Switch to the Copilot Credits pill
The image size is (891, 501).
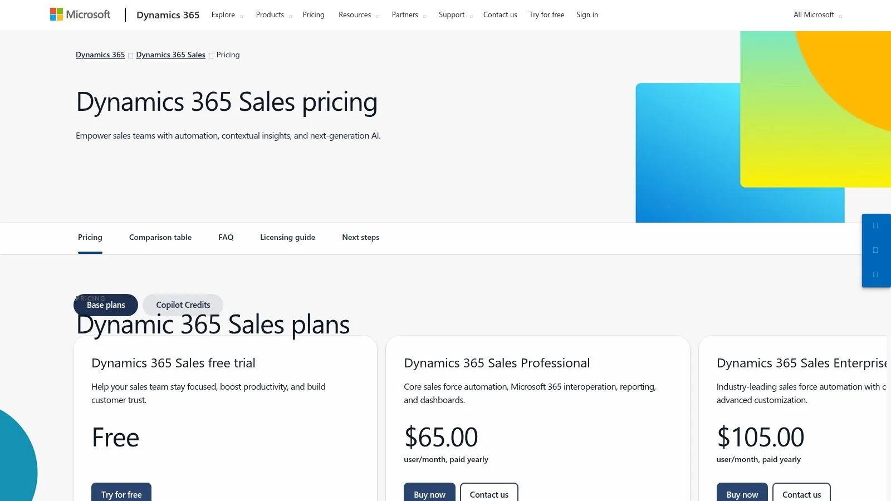pos(183,305)
